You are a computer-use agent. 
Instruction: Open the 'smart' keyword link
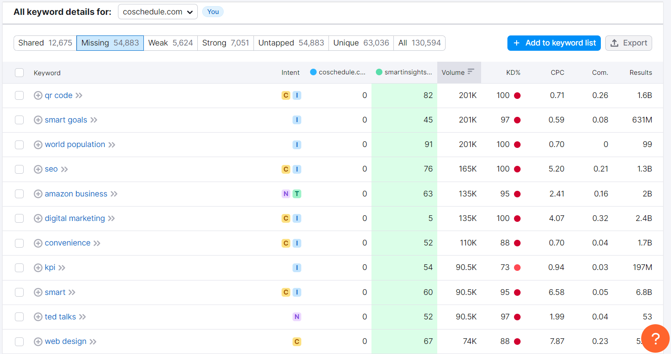click(x=55, y=292)
